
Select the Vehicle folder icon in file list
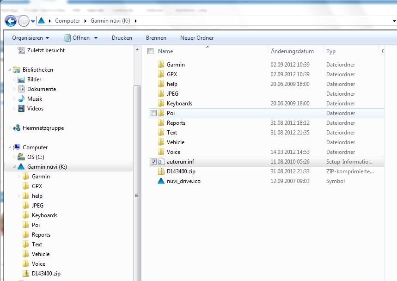(x=161, y=142)
